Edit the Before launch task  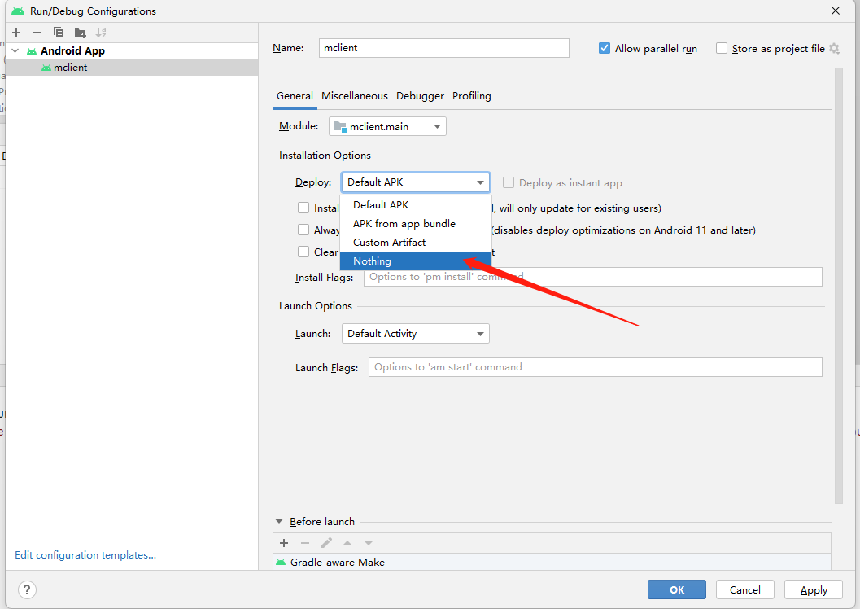pyautogui.click(x=326, y=543)
